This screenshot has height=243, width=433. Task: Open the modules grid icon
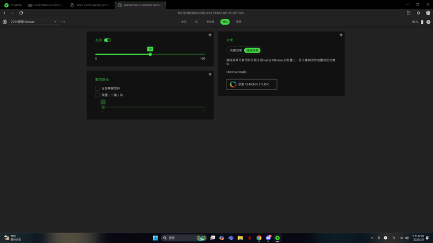[x=409, y=13]
